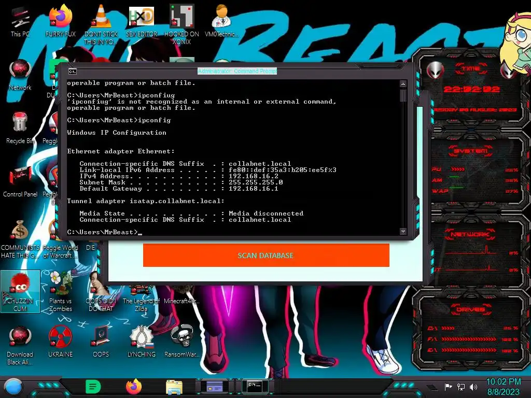Switch to Command Prompt taskbar button
Viewport: 531px width, 398px height.
click(255, 386)
